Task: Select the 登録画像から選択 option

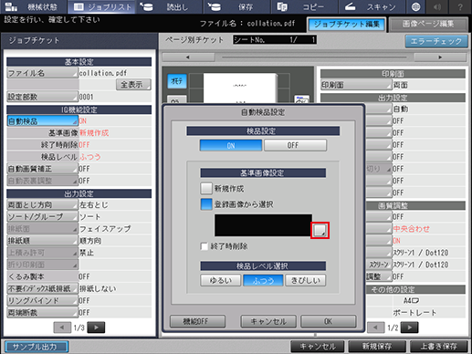Action: pos(206,204)
